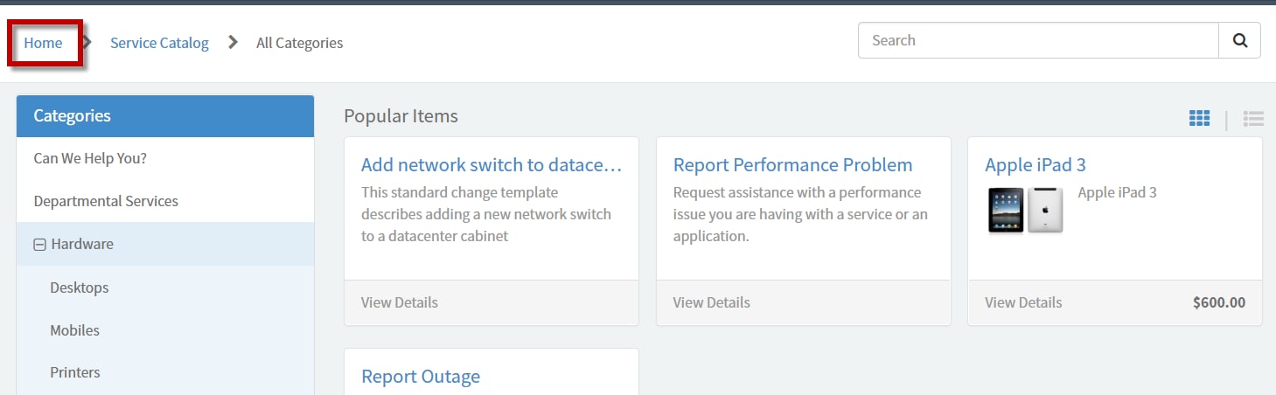Switch to list view icon
This screenshot has height=395, width=1276.
[x=1253, y=118]
